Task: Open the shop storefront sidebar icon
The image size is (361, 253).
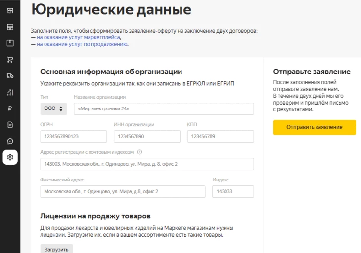Action: [x=10, y=10]
